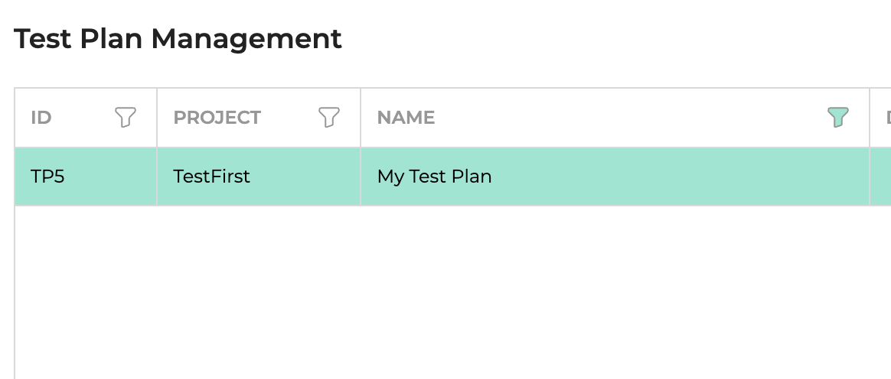The width and height of the screenshot is (891, 379).
Task: Click the header divider after the NAME column
Action: coord(870,118)
